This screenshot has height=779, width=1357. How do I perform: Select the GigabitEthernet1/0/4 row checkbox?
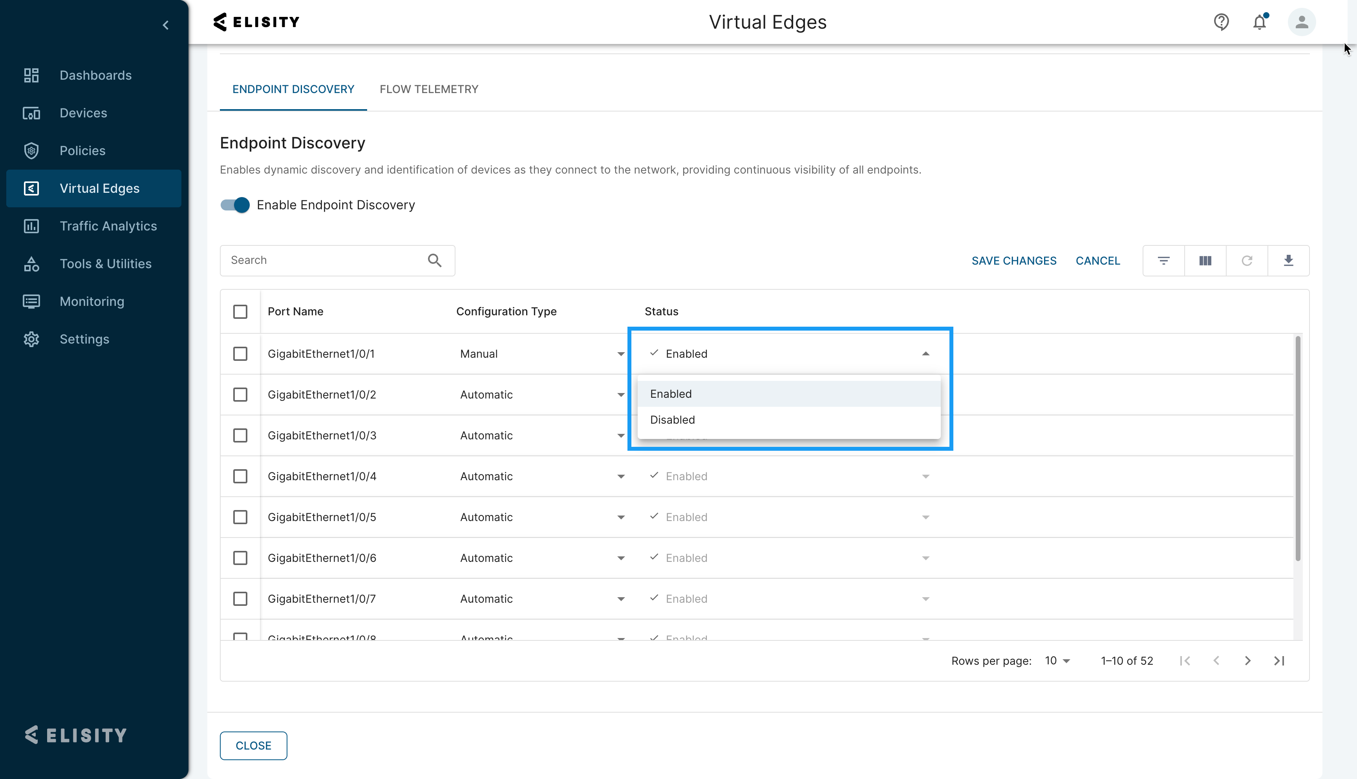click(x=241, y=476)
